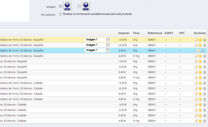The height and width of the screenshot is (127, 208).
Task: Edit the yellow-highlighted Español row with -3,63 € impact
Action: [x=196, y=40]
